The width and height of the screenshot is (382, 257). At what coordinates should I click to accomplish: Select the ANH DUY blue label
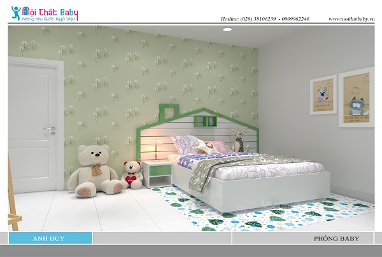[50, 239]
